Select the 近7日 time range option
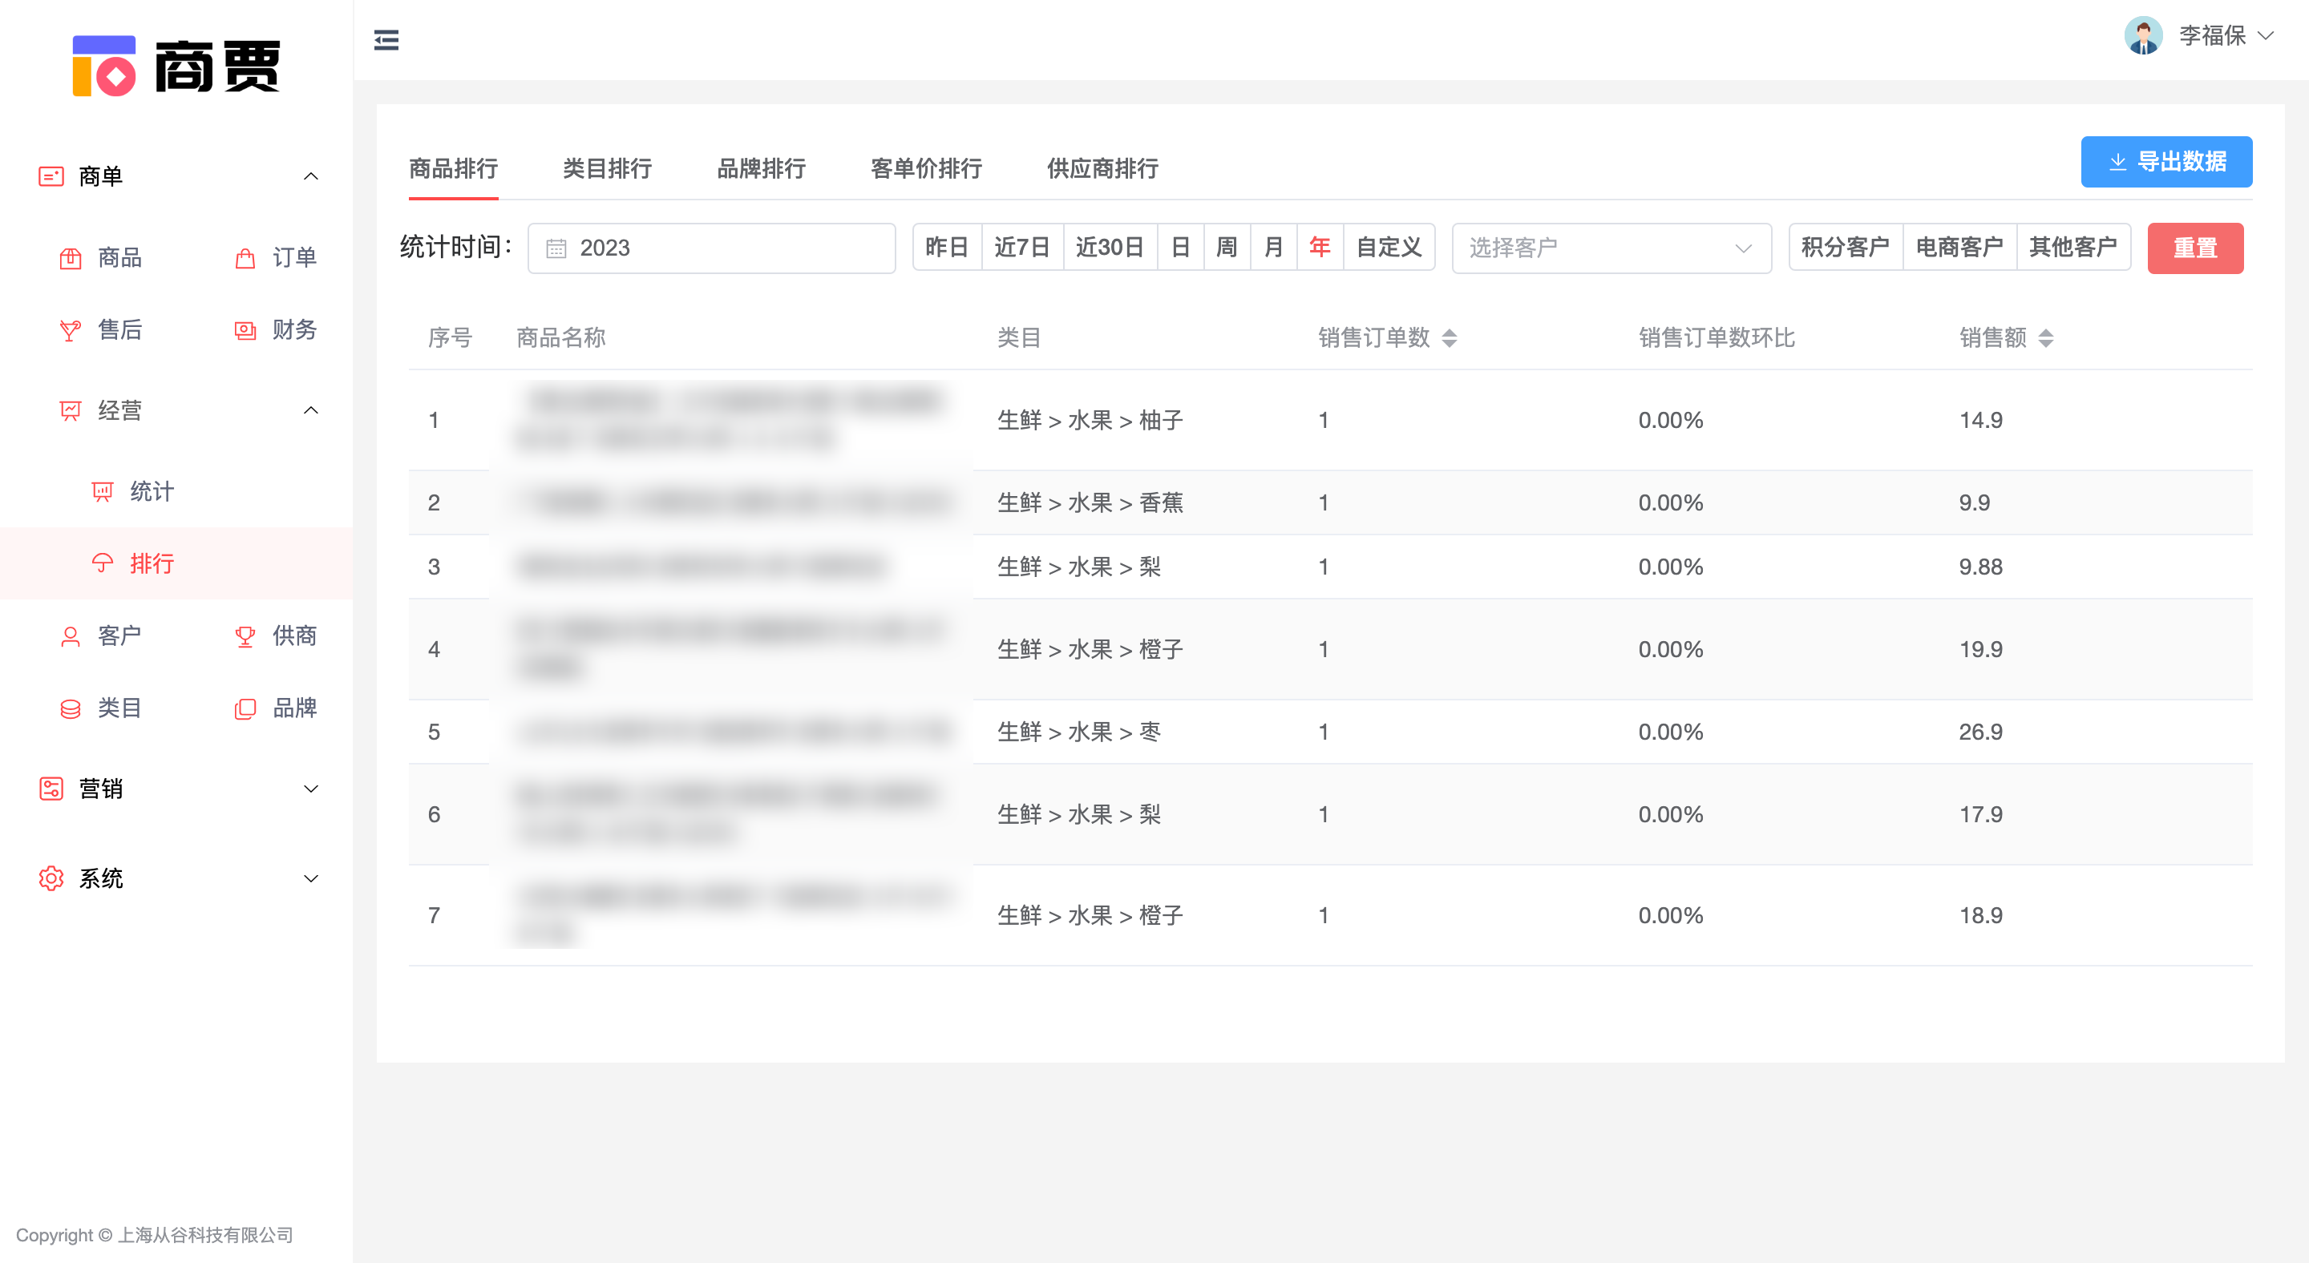The width and height of the screenshot is (2309, 1263). pyautogui.click(x=1021, y=247)
